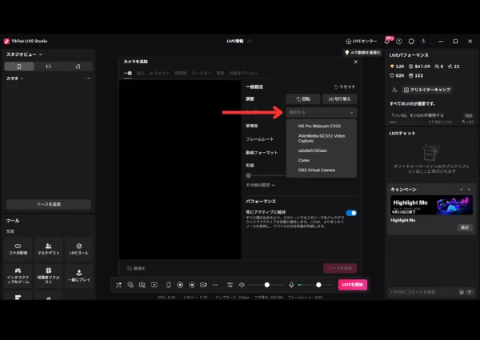Open LIVEゴール tool
The height and width of the screenshot is (340, 480).
click(78, 249)
